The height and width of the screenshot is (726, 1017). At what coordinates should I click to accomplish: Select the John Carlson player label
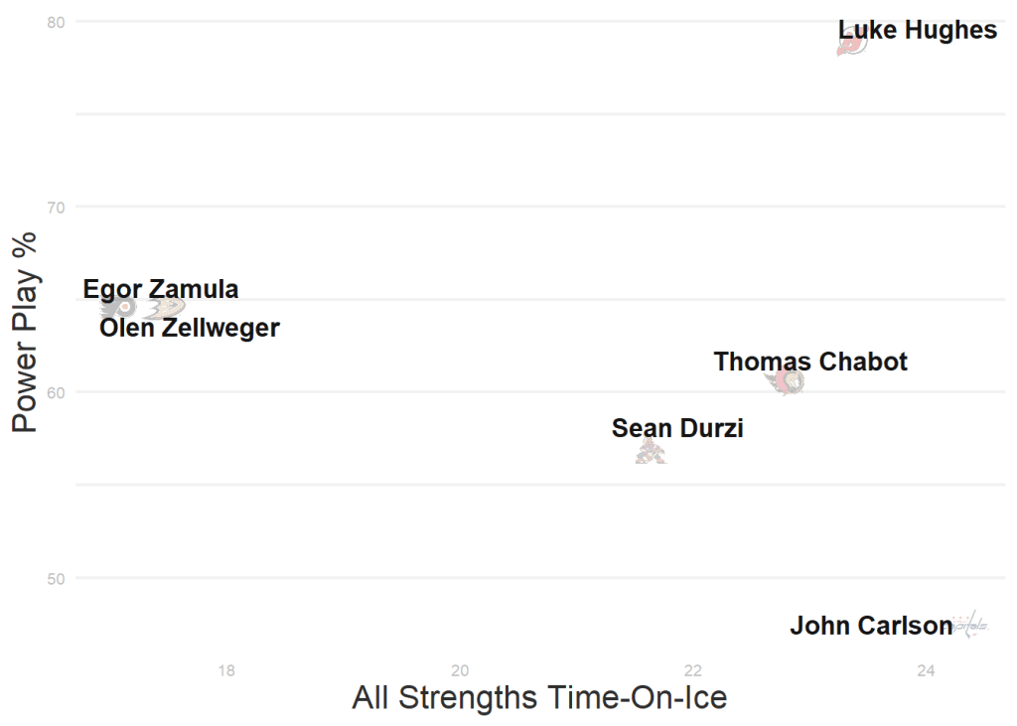[x=871, y=626]
